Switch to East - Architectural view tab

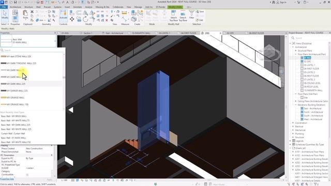pos(114,33)
